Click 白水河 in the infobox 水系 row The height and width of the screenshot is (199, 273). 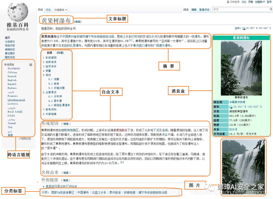tap(233, 129)
